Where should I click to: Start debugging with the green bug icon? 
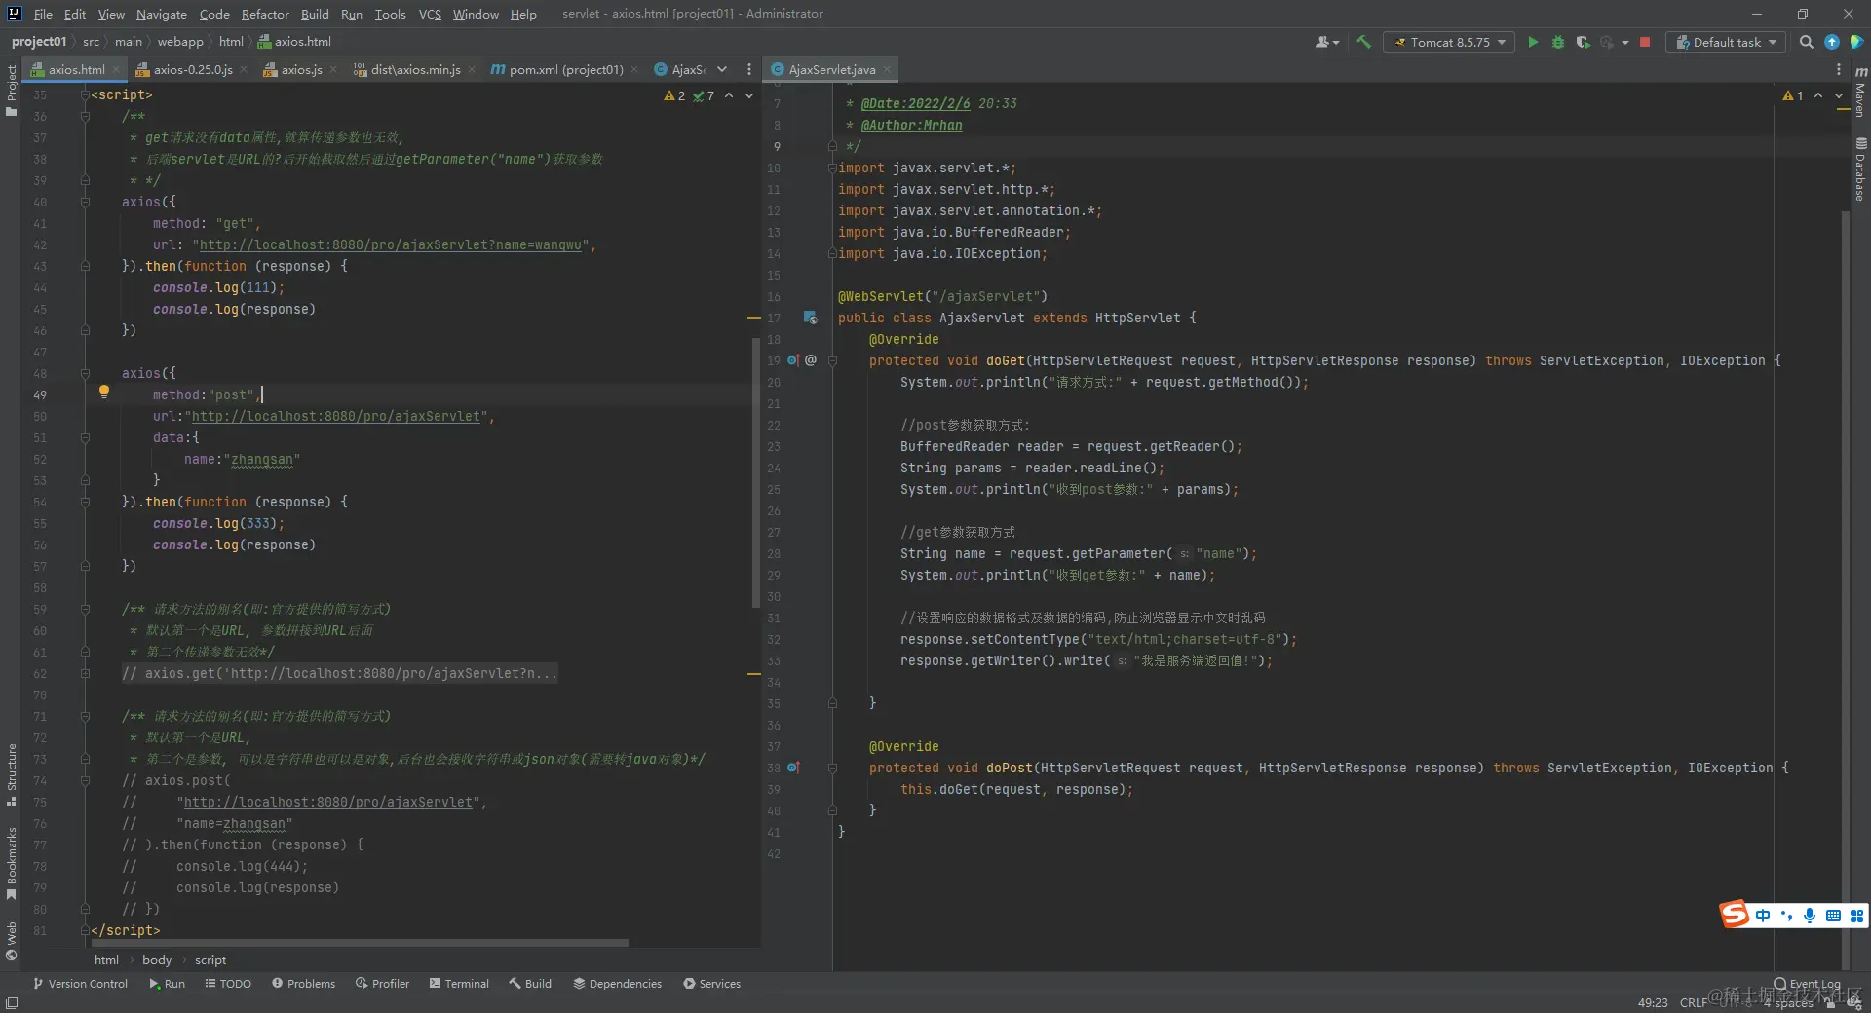(1557, 42)
